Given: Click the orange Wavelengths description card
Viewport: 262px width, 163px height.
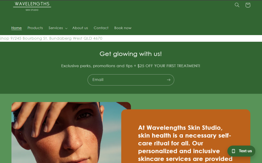Looking at the screenshot, I should click(186, 136).
